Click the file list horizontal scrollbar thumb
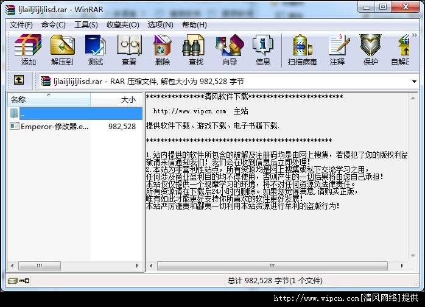 point(40,266)
